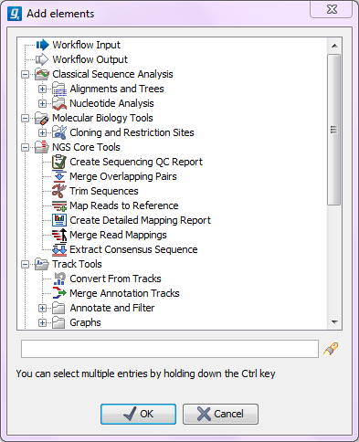359x442 pixels.
Task: Confirm with the OK button
Action: click(x=138, y=414)
